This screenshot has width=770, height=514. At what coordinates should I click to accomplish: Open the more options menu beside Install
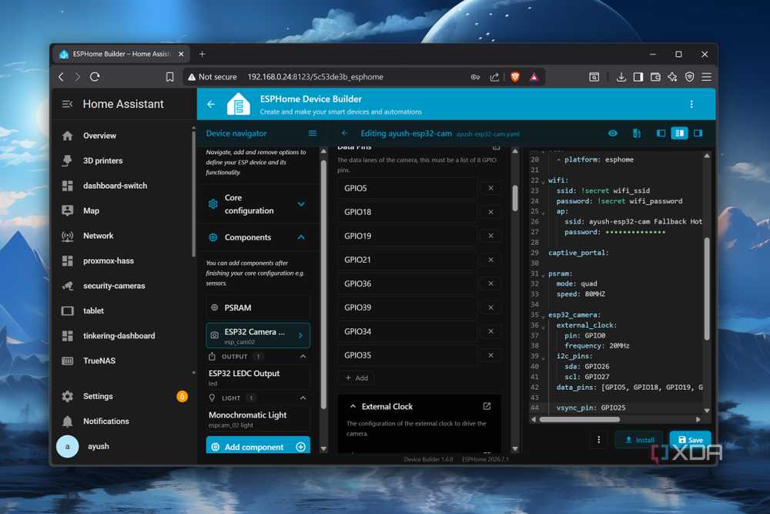pyautogui.click(x=598, y=439)
